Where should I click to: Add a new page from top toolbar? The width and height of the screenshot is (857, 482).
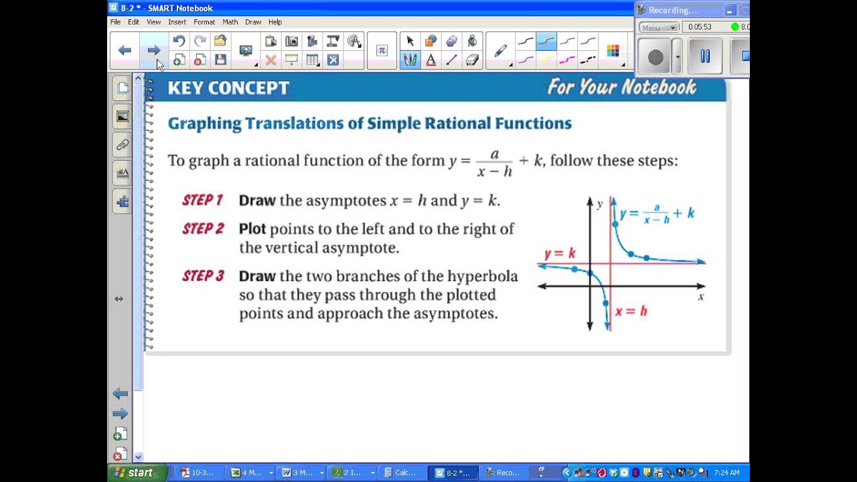click(x=179, y=60)
